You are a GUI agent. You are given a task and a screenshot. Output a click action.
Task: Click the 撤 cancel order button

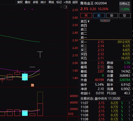click(x=112, y=15)
